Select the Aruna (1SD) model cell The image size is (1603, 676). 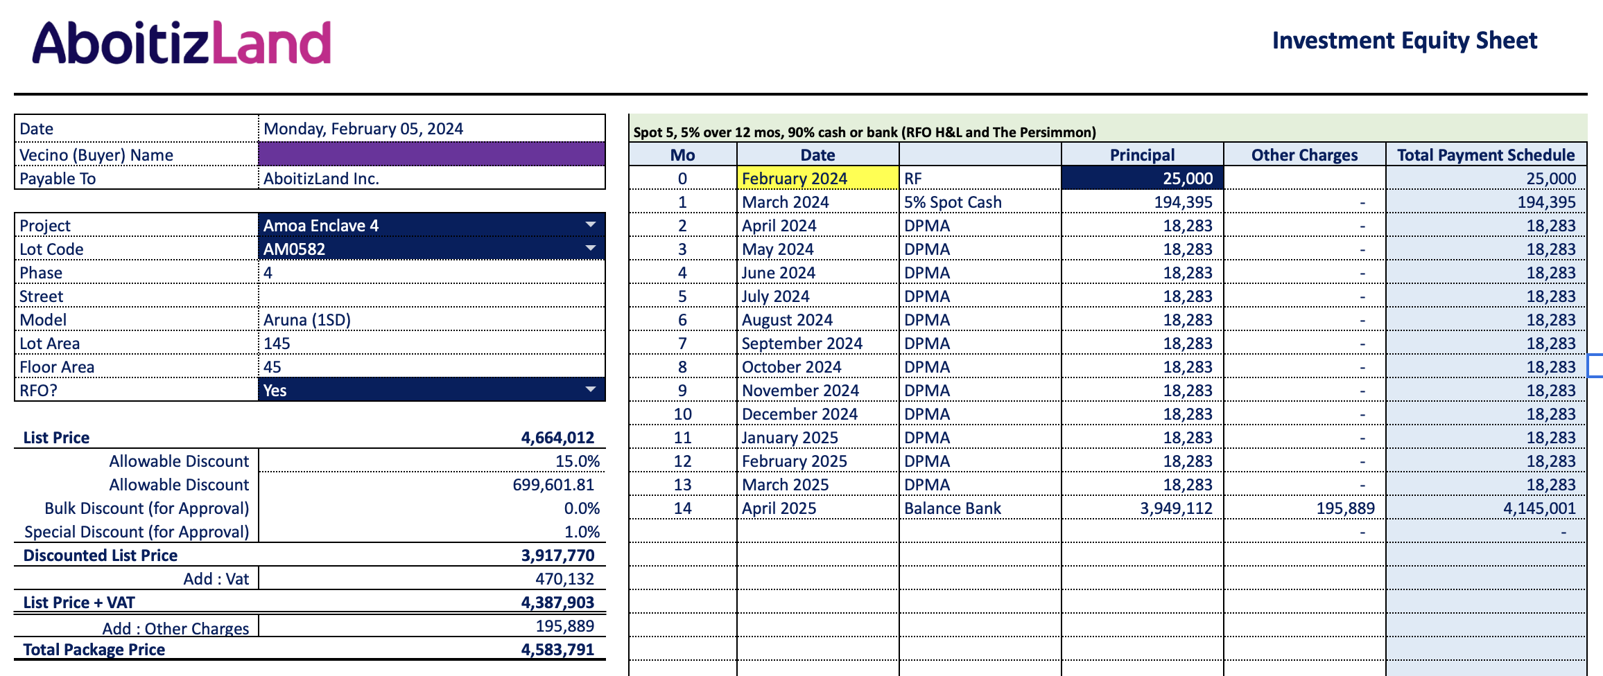click(431, 319)
